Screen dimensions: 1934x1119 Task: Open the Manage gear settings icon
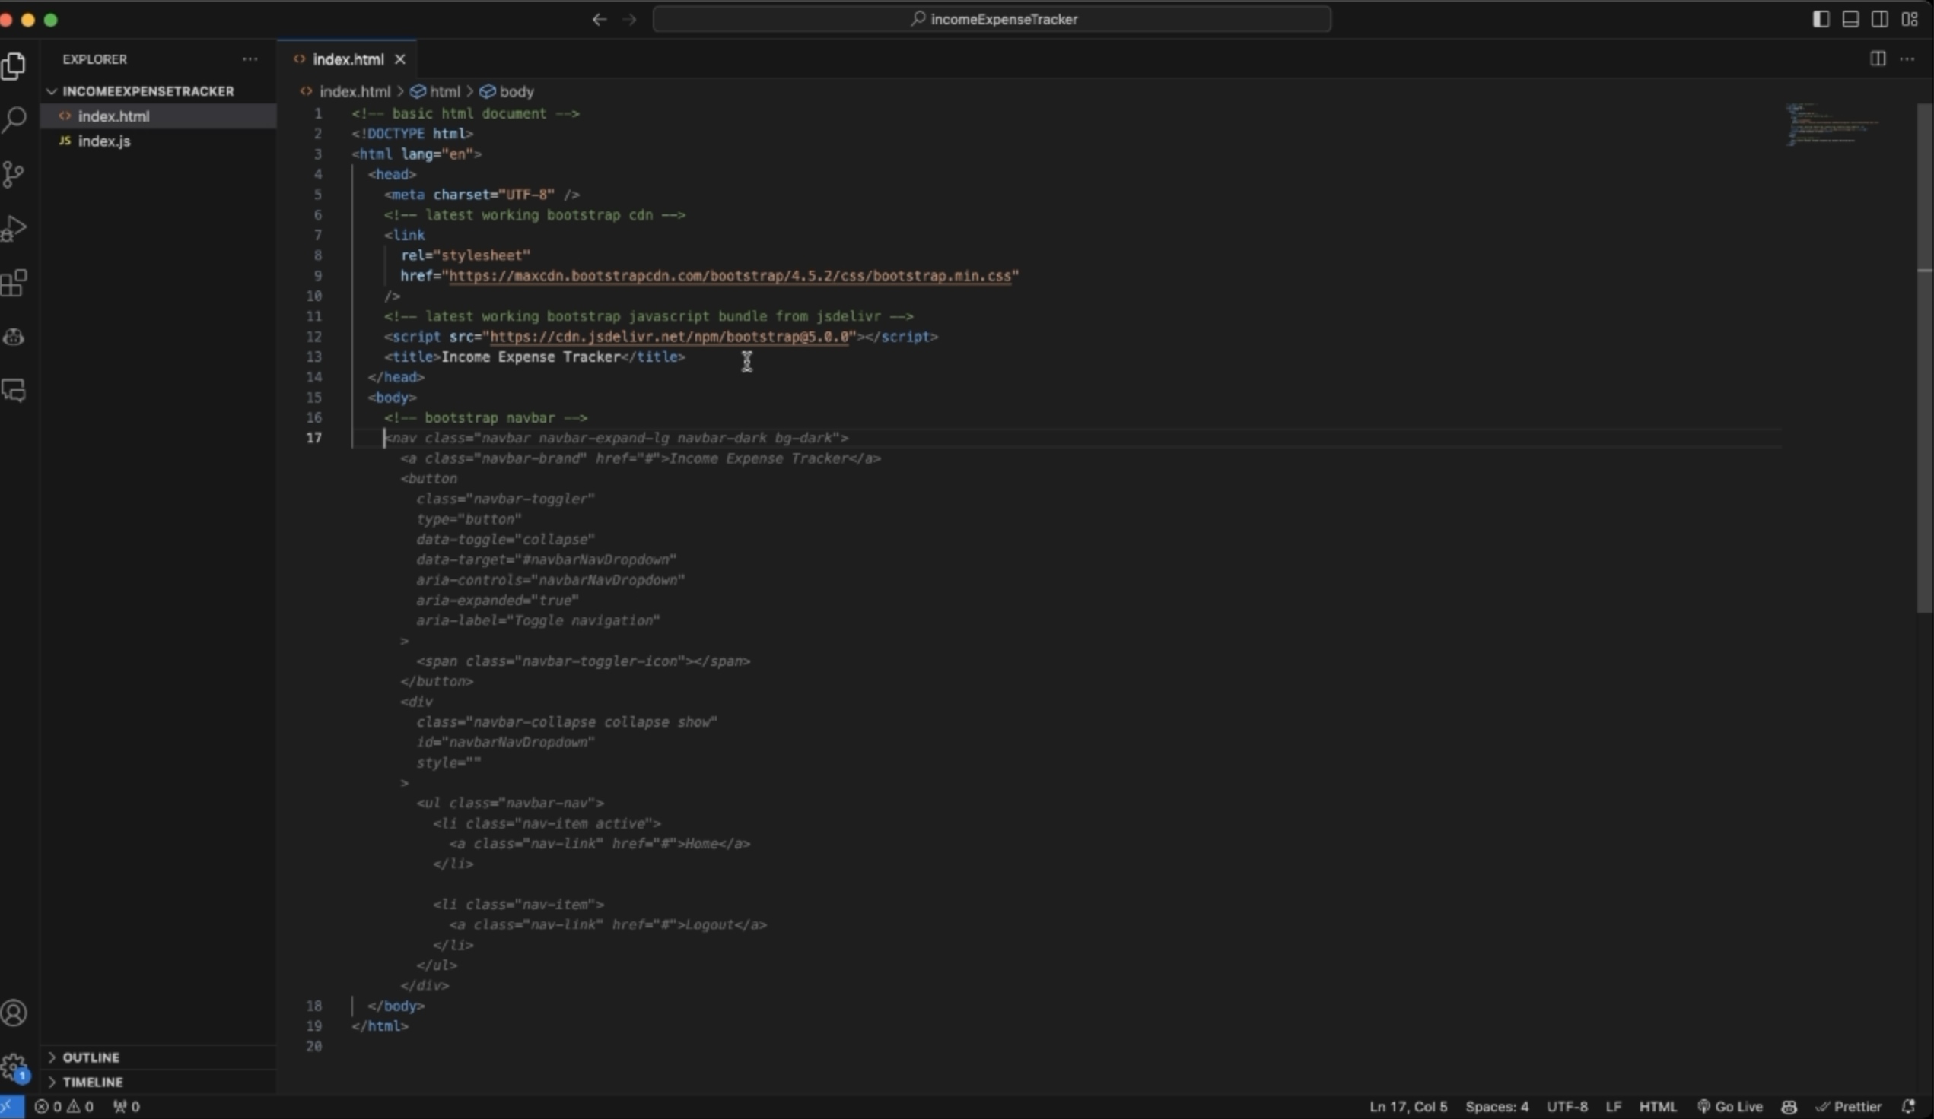(x=14, y=1066)
